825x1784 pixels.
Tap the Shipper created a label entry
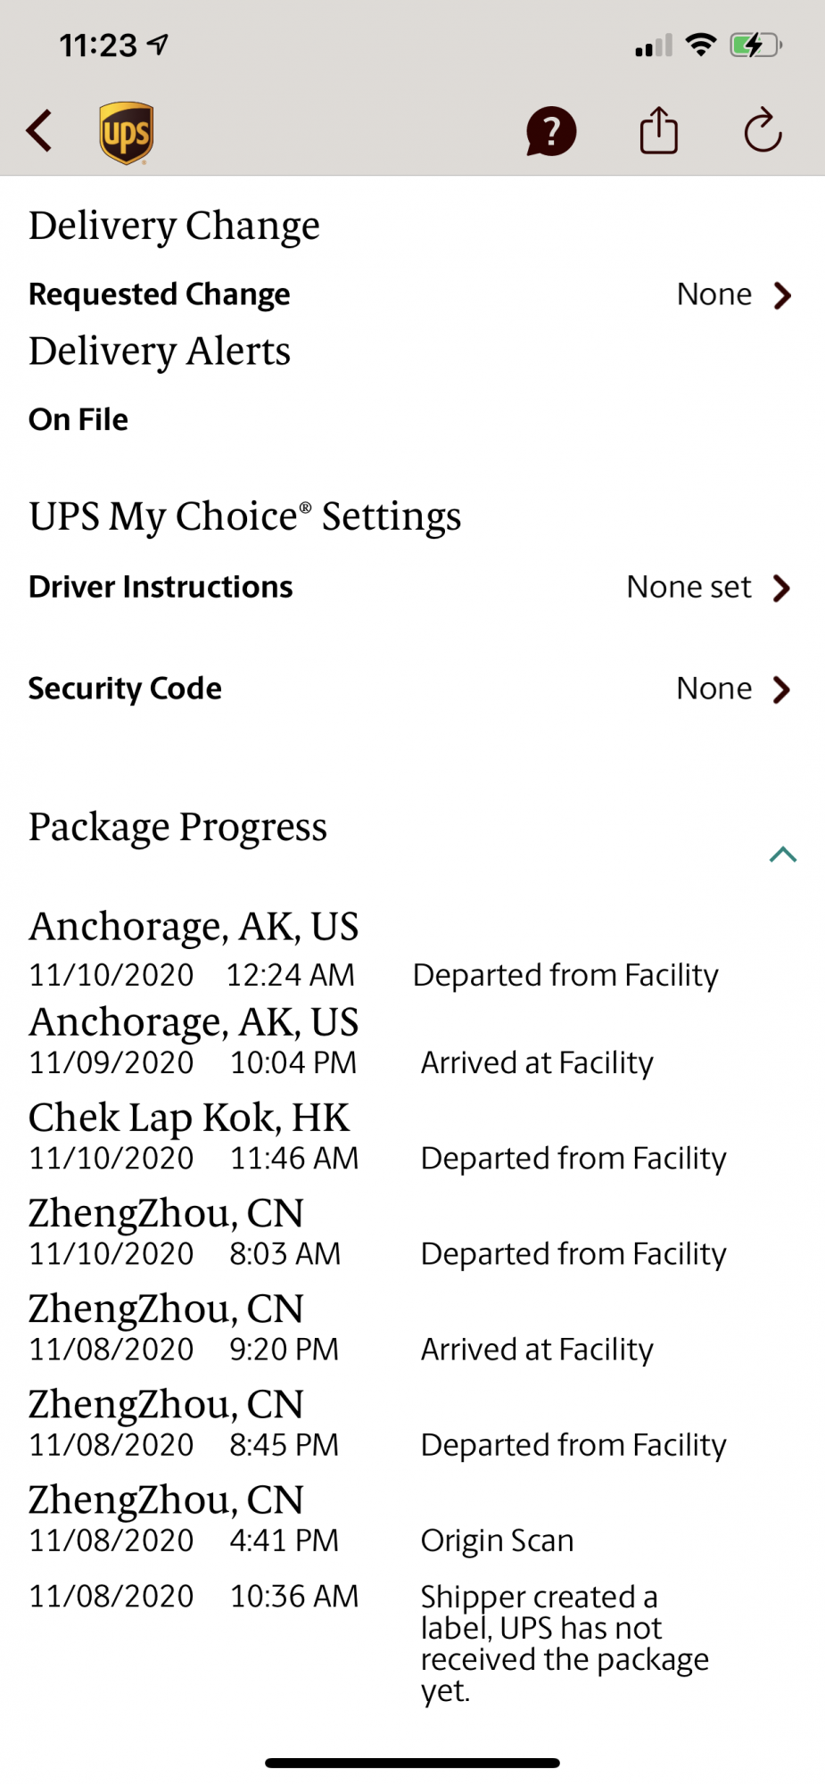click(x=564, y=1643)
